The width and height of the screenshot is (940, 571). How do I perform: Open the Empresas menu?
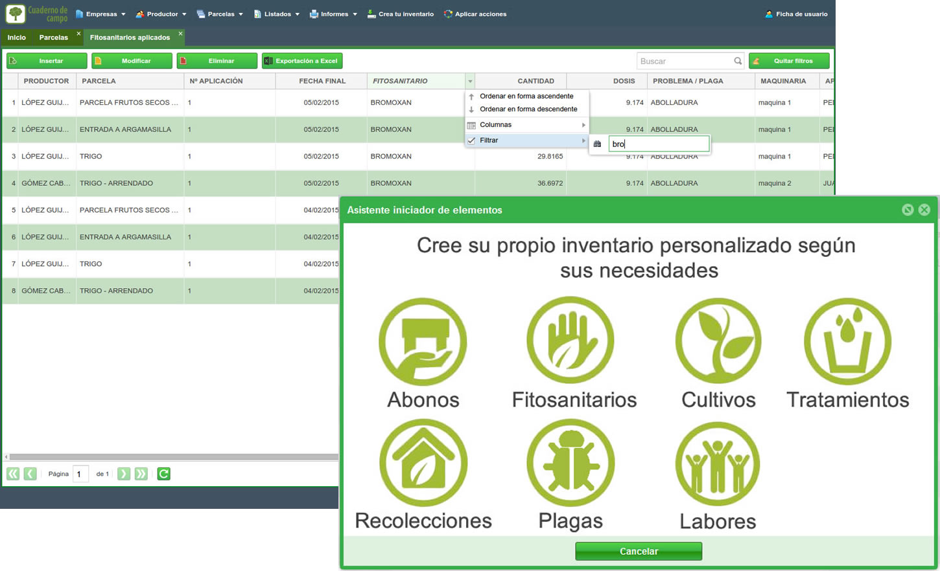point(100,14)
